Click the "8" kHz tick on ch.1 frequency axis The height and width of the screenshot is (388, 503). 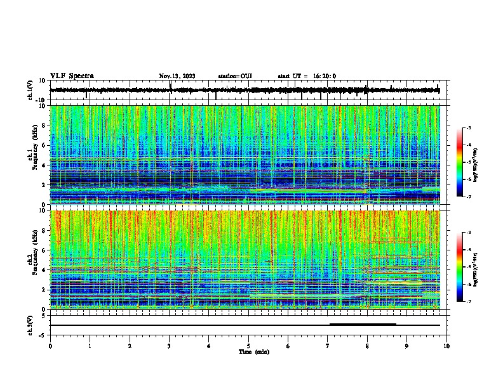(44, 126)
